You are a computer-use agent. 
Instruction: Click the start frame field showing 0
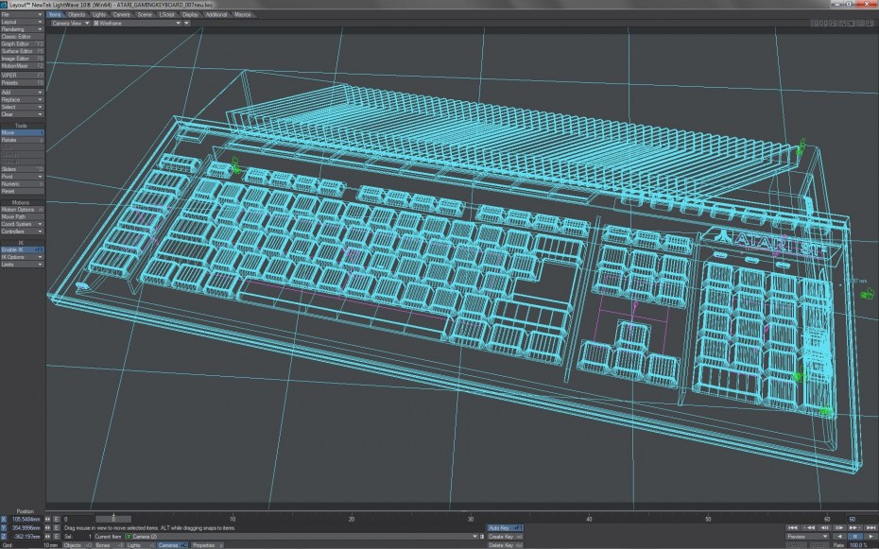[x=78, y=520]
